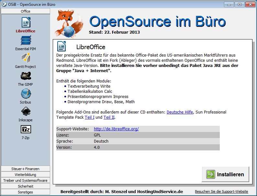Click the 'Bereitgestellt durch' footer text

click(122, 191)
